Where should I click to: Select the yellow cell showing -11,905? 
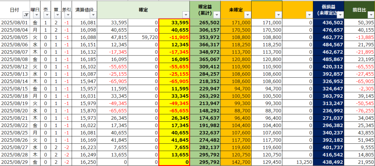pyautogui.click(x=174, y=38)
